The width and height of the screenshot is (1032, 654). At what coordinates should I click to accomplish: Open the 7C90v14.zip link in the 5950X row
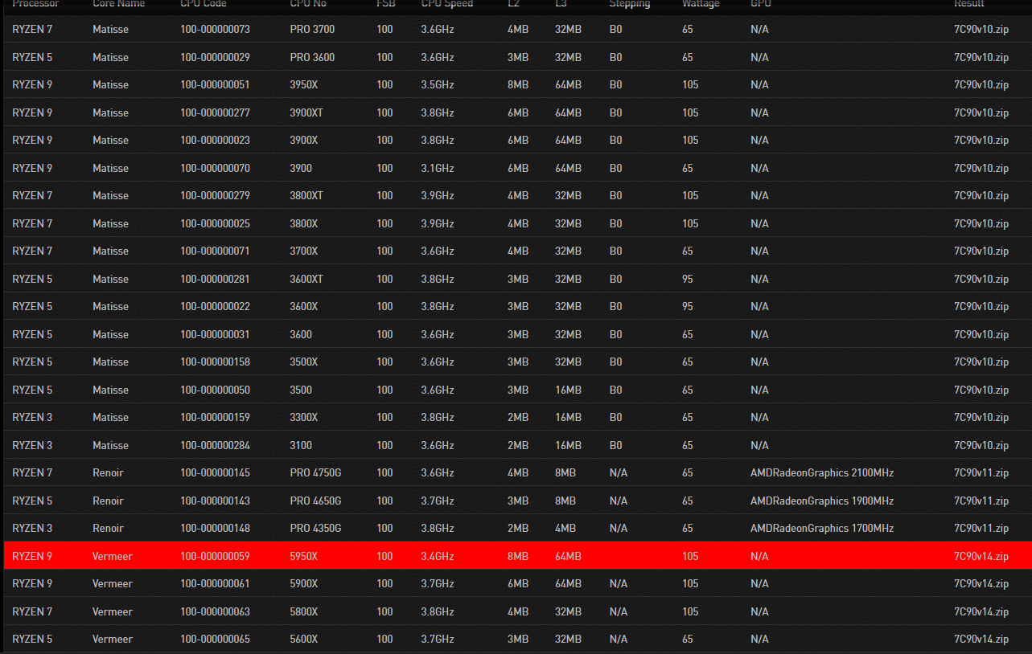click(981, 556)
